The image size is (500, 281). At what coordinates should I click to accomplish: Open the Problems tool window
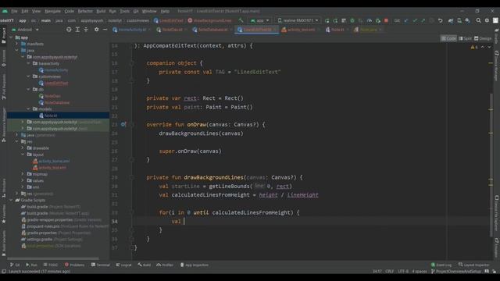[x=75, y=265]
